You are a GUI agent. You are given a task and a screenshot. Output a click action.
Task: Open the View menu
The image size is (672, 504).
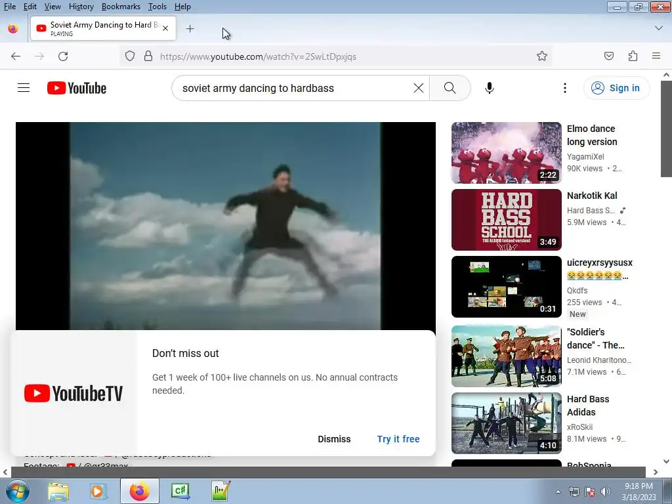click(x=52, y=7)
